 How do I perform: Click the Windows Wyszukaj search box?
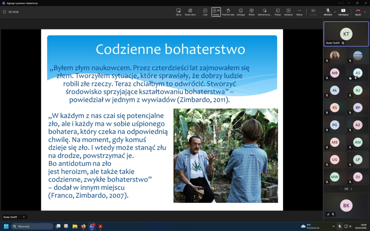32,226
